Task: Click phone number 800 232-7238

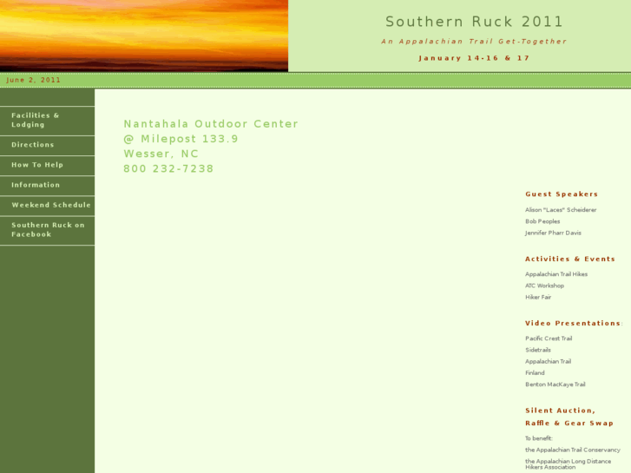Action: [x=168, y=168]
